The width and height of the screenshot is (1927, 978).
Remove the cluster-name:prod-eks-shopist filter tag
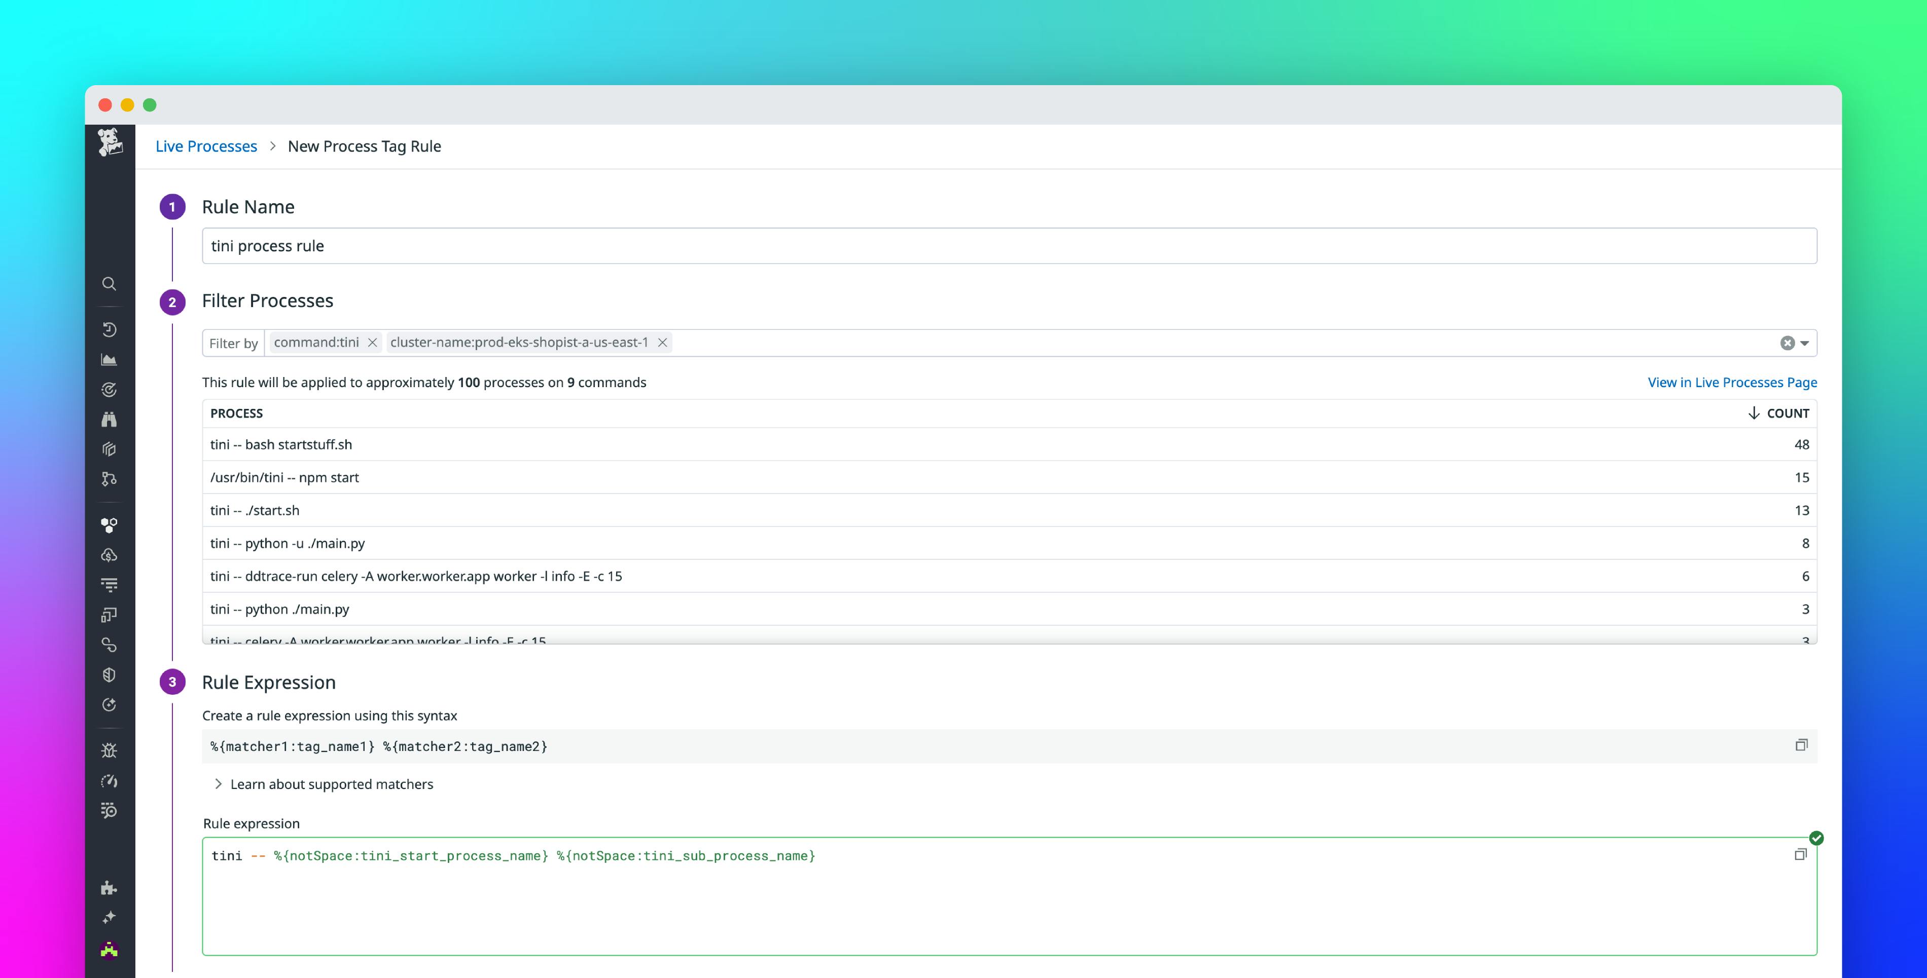click(663, 343)
